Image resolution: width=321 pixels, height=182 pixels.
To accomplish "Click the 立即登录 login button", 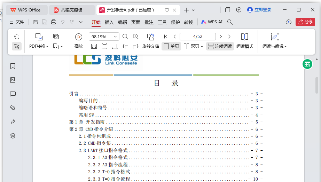I will (259, 10).
